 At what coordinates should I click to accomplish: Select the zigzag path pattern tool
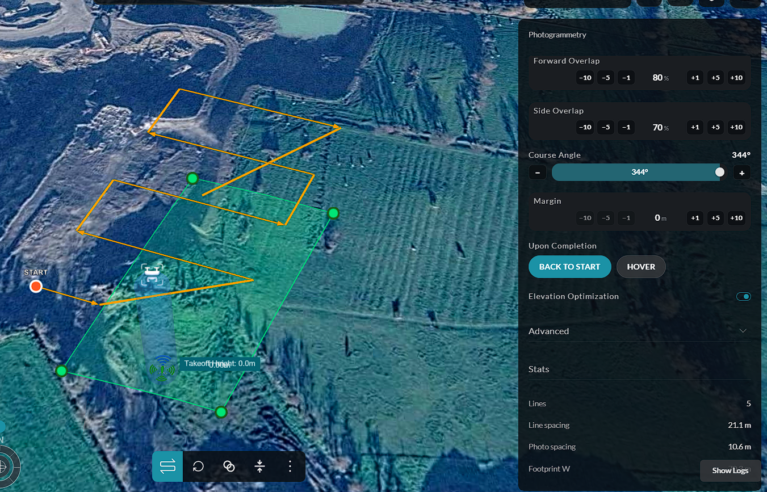tap(167, 466)
